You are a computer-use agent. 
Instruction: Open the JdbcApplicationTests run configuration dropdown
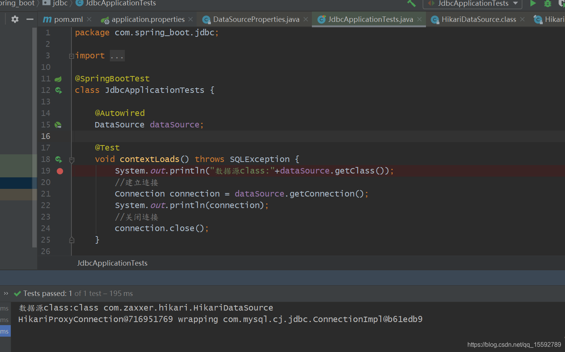[x=472, y=3]
